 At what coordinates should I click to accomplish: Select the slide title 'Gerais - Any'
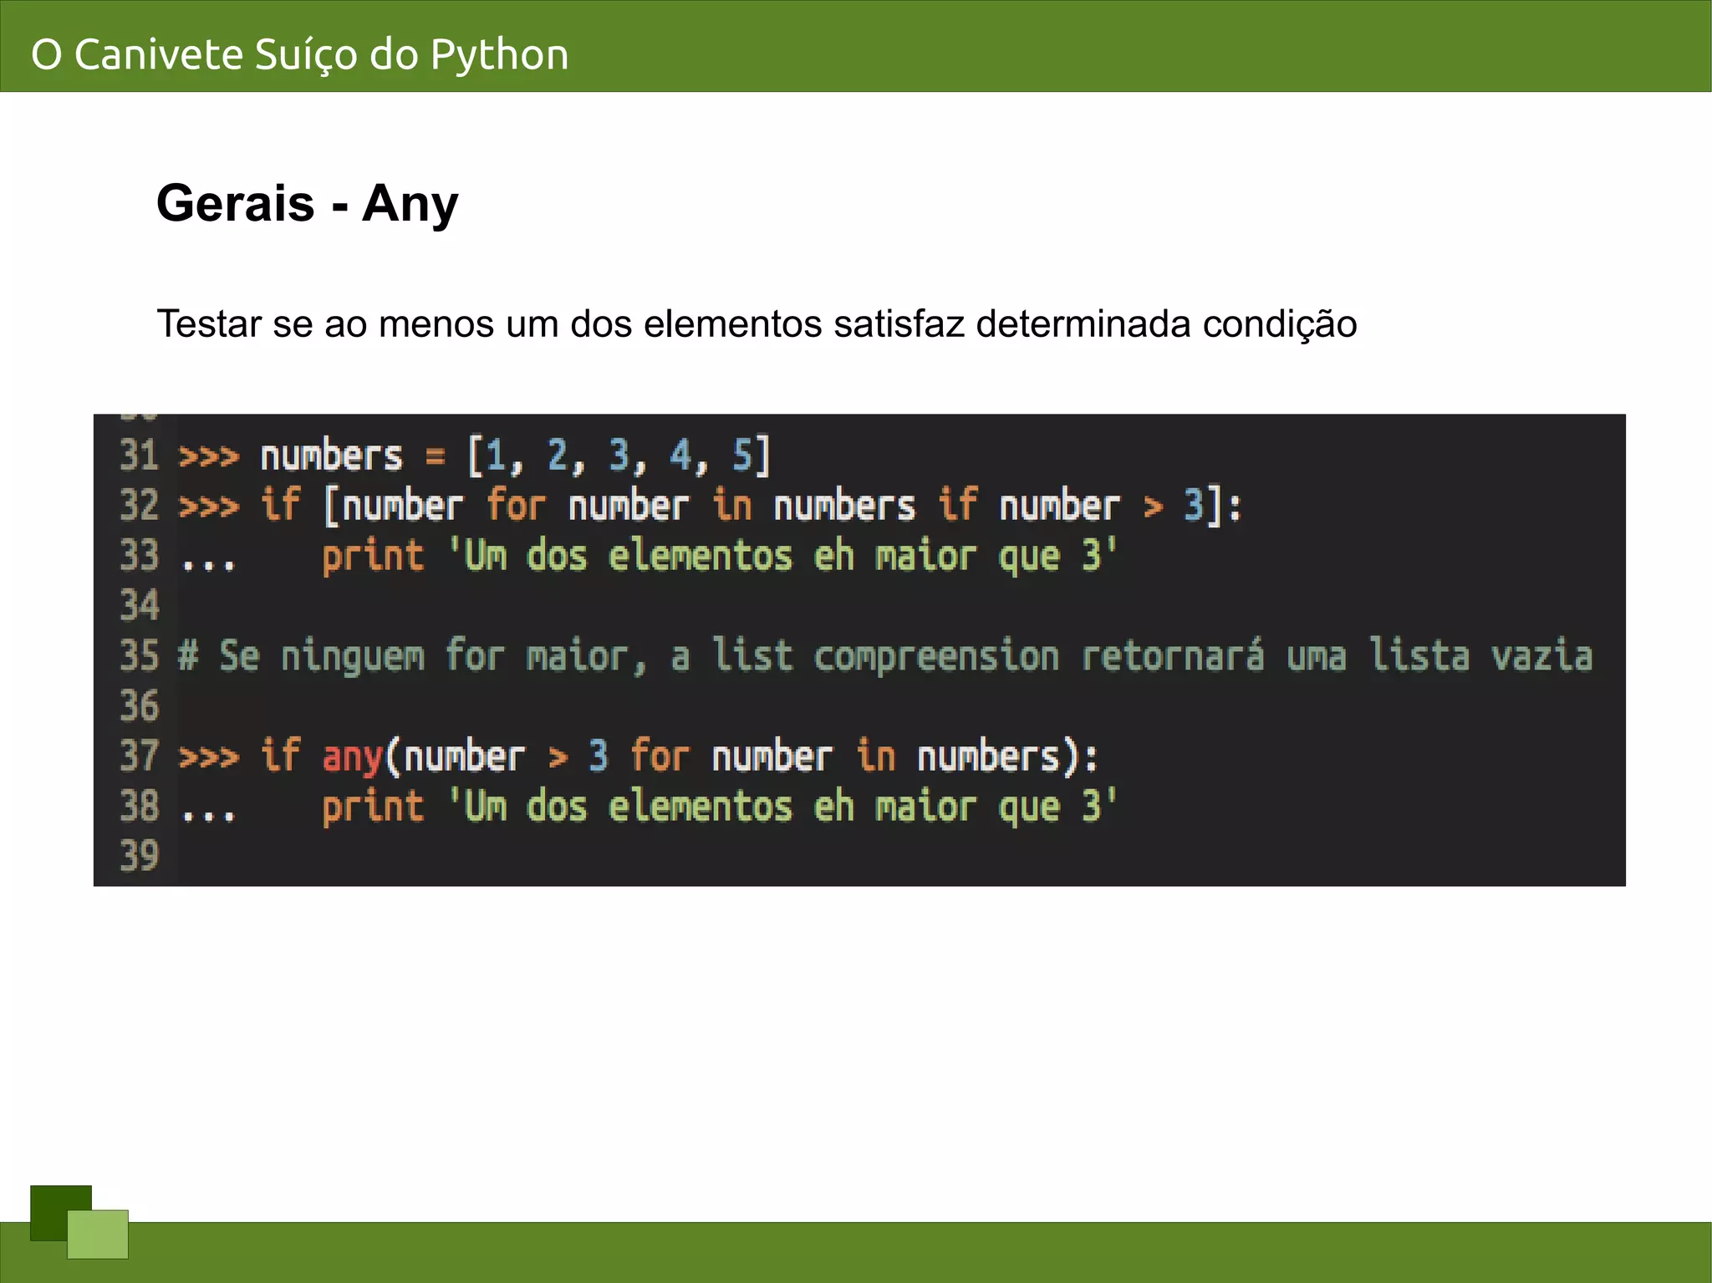coord(308,203)
